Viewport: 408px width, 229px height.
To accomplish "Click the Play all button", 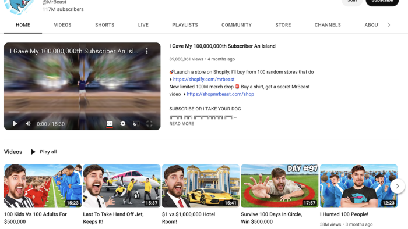I will [x=44, y=152].
